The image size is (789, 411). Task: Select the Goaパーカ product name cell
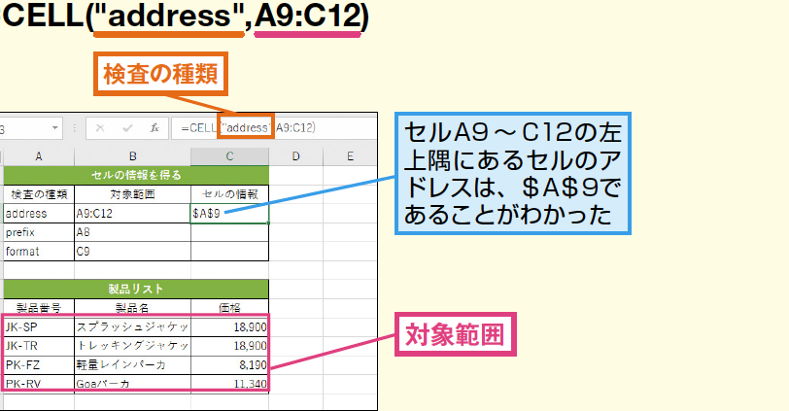[x=132, y=384]
